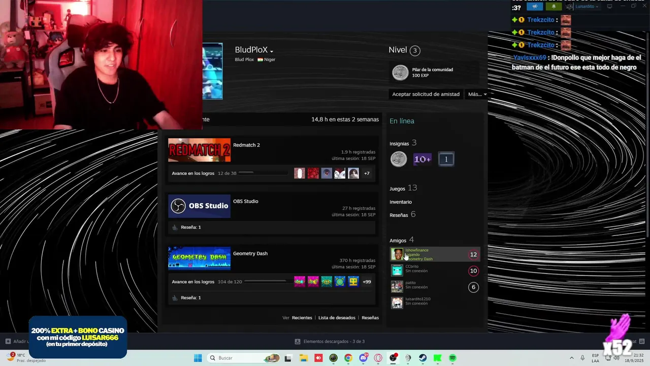Show hidden system tray icons chevron

pyautogui.click(x=571, y=358)
